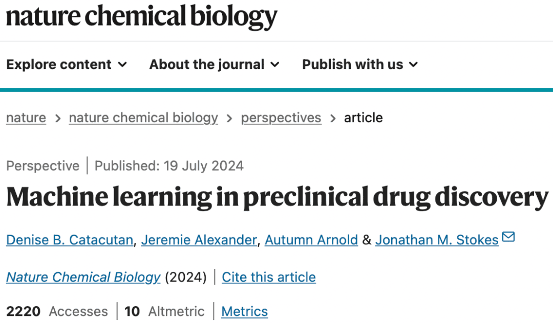Click Cite this article link
The image size is (553, 323).
coord(269,278)
